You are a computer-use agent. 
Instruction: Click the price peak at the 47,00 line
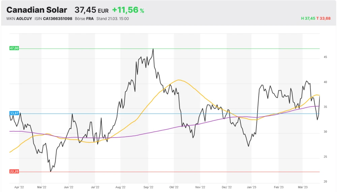pyautogui.click(x=153, y=49)
